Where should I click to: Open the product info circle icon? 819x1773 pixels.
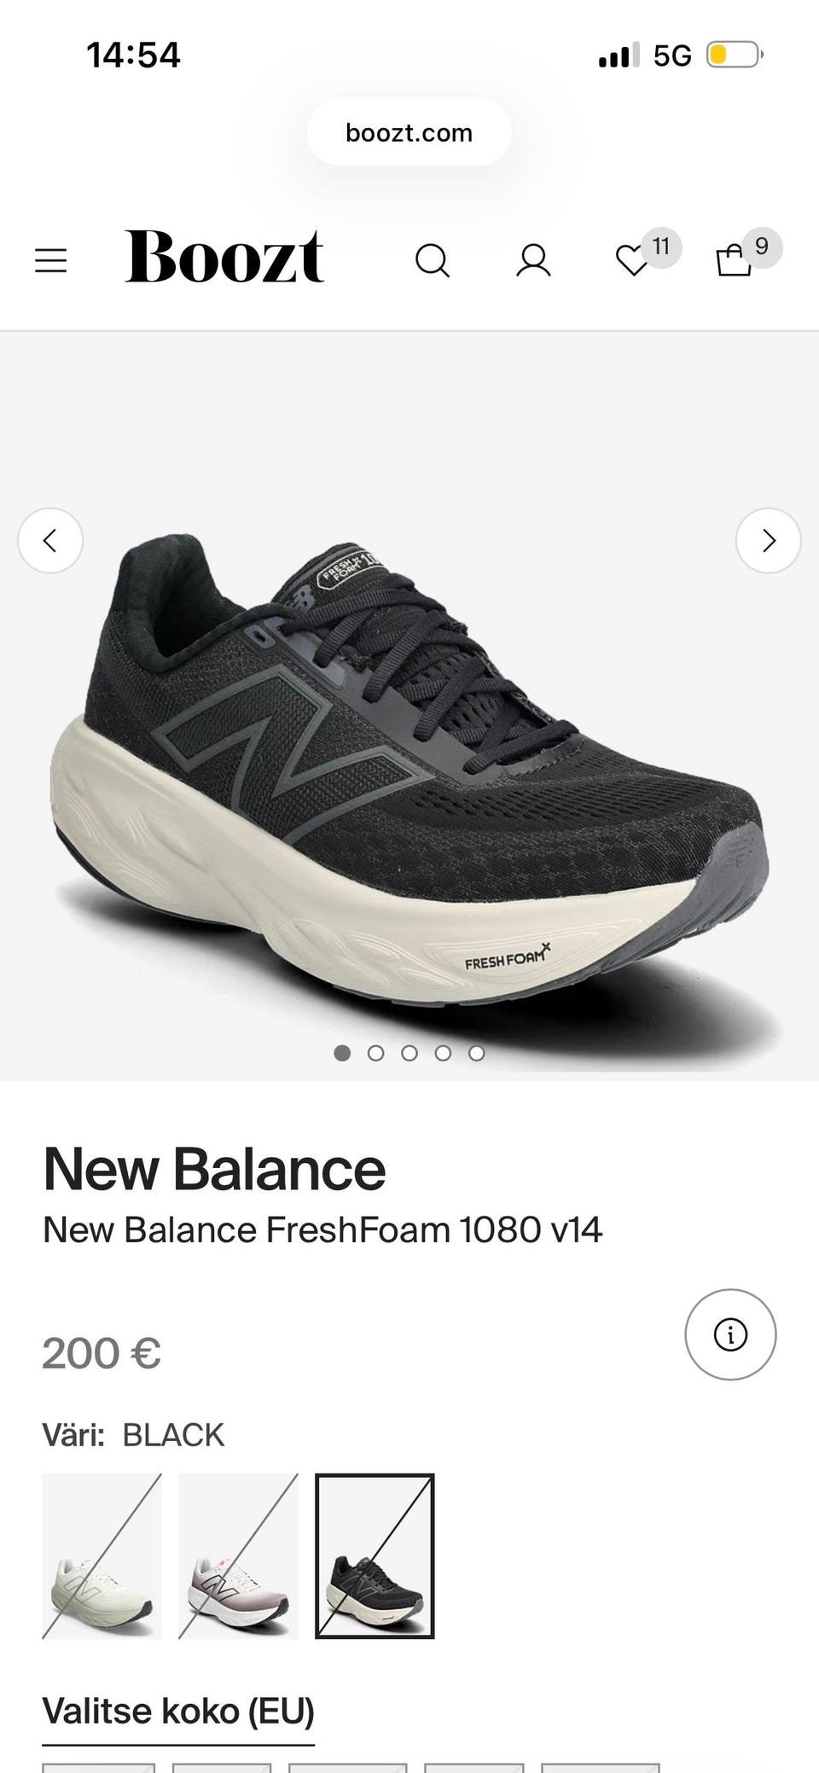[x=730, y=1334]
